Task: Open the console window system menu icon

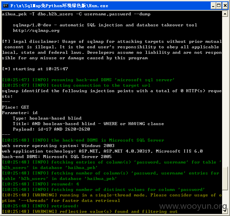Action: [6, 6]
